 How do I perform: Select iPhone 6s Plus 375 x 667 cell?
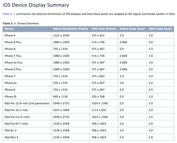pos(104,62)
